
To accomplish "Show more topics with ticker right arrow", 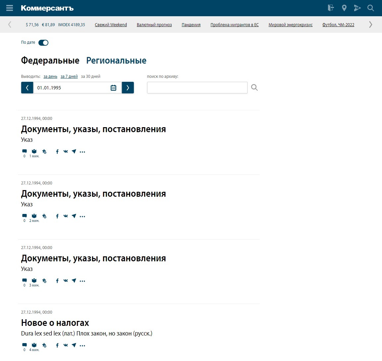I will [x=370, y=25].
